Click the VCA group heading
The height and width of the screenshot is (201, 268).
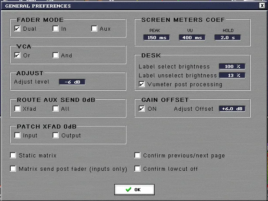click(x=24, y=47)
